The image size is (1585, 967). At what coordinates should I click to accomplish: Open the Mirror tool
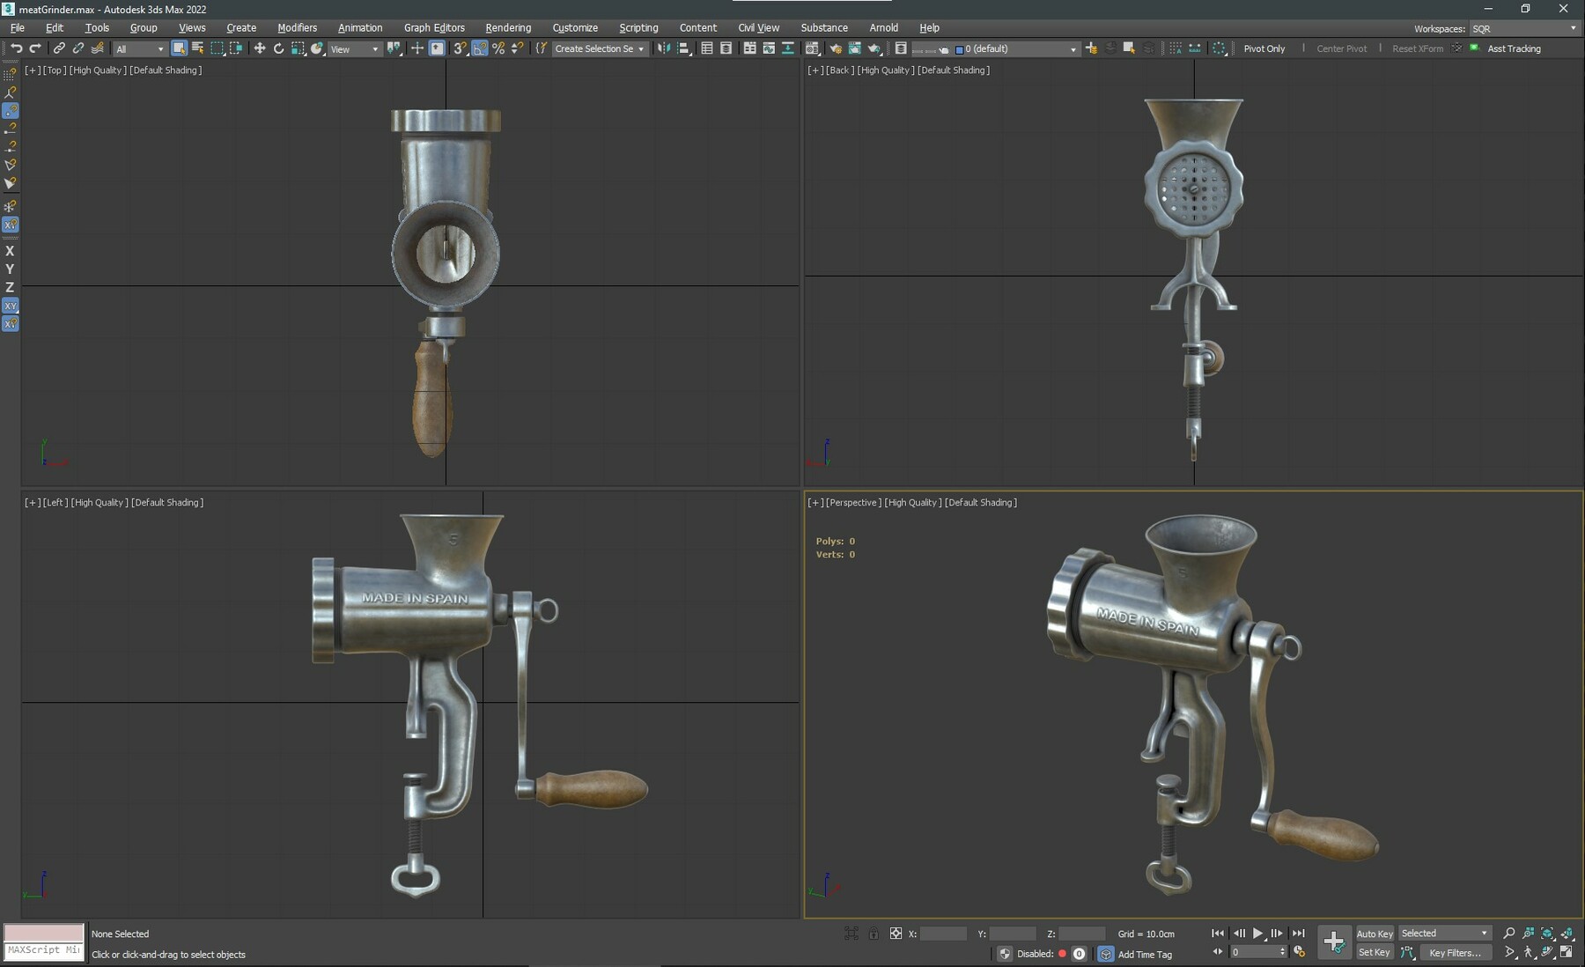click(x=663, y=48)
